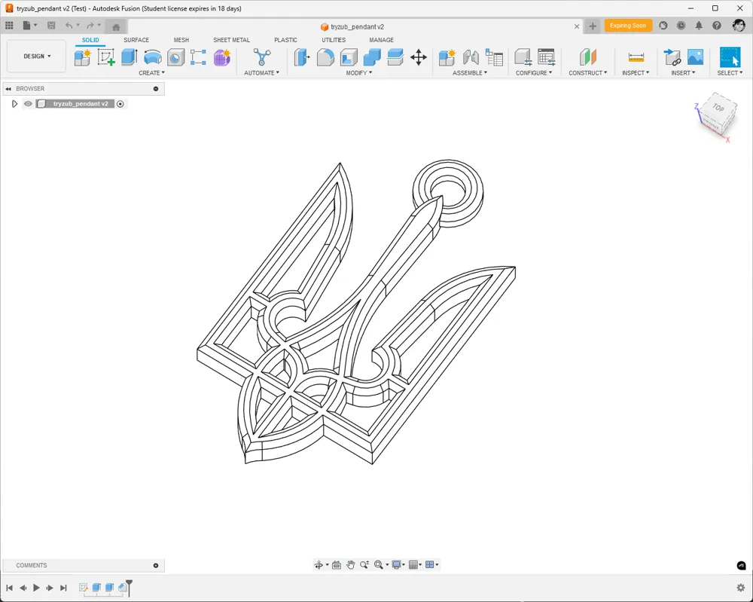
Task: Open a new design tab with plus
Action: [593, 26]
